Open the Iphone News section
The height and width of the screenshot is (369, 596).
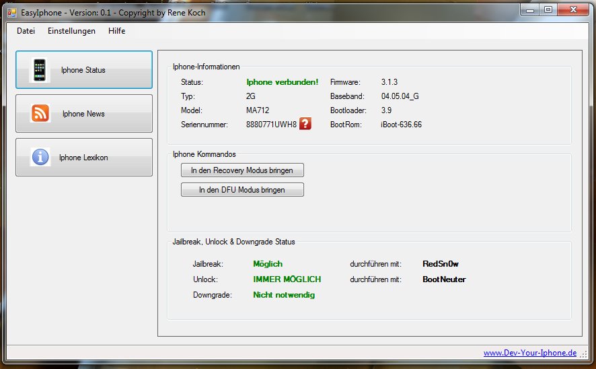tap(84, 113)
